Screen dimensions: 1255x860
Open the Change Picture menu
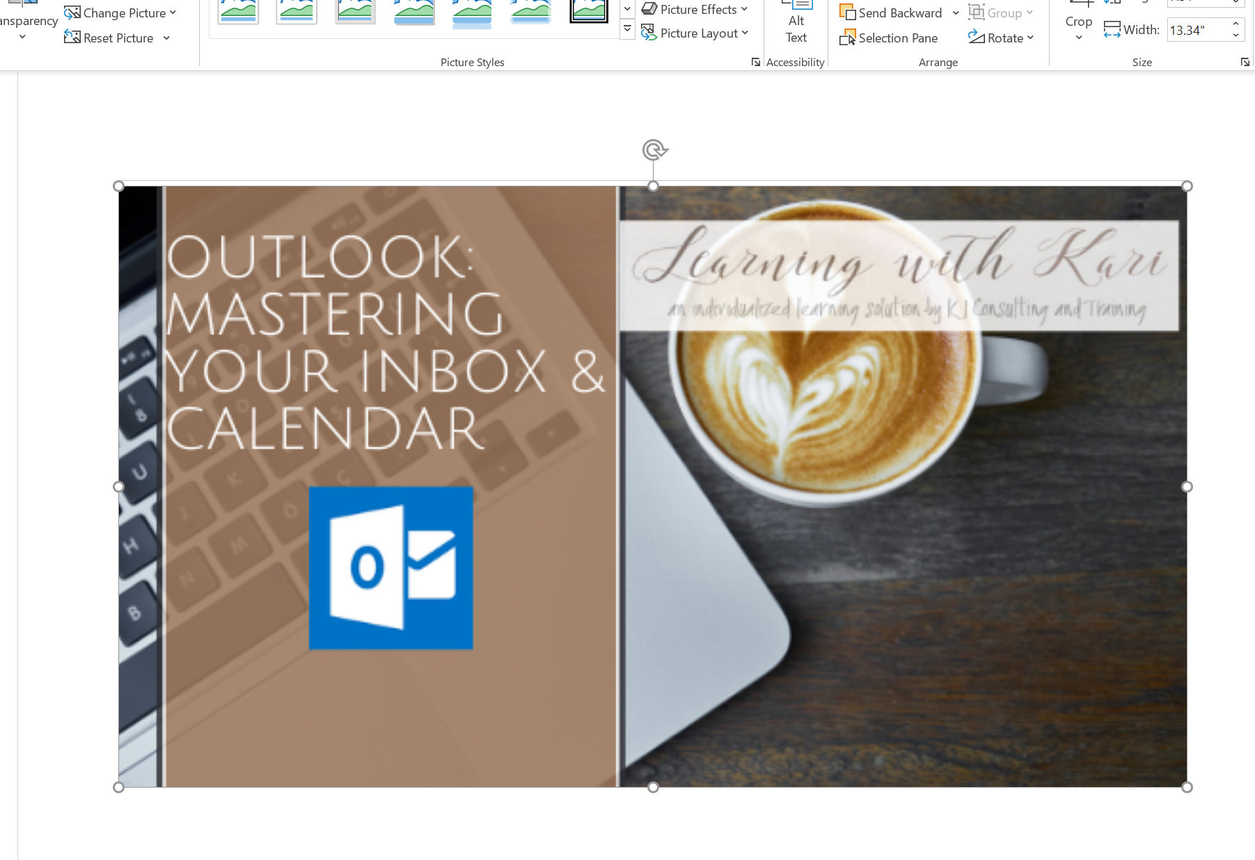point(120,13)
